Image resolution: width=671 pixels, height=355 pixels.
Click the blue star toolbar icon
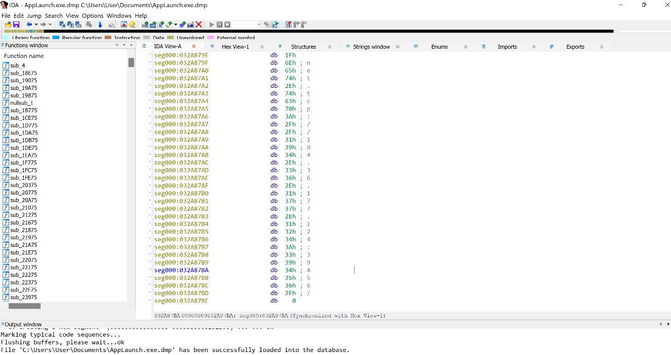(x=182, y=24)
